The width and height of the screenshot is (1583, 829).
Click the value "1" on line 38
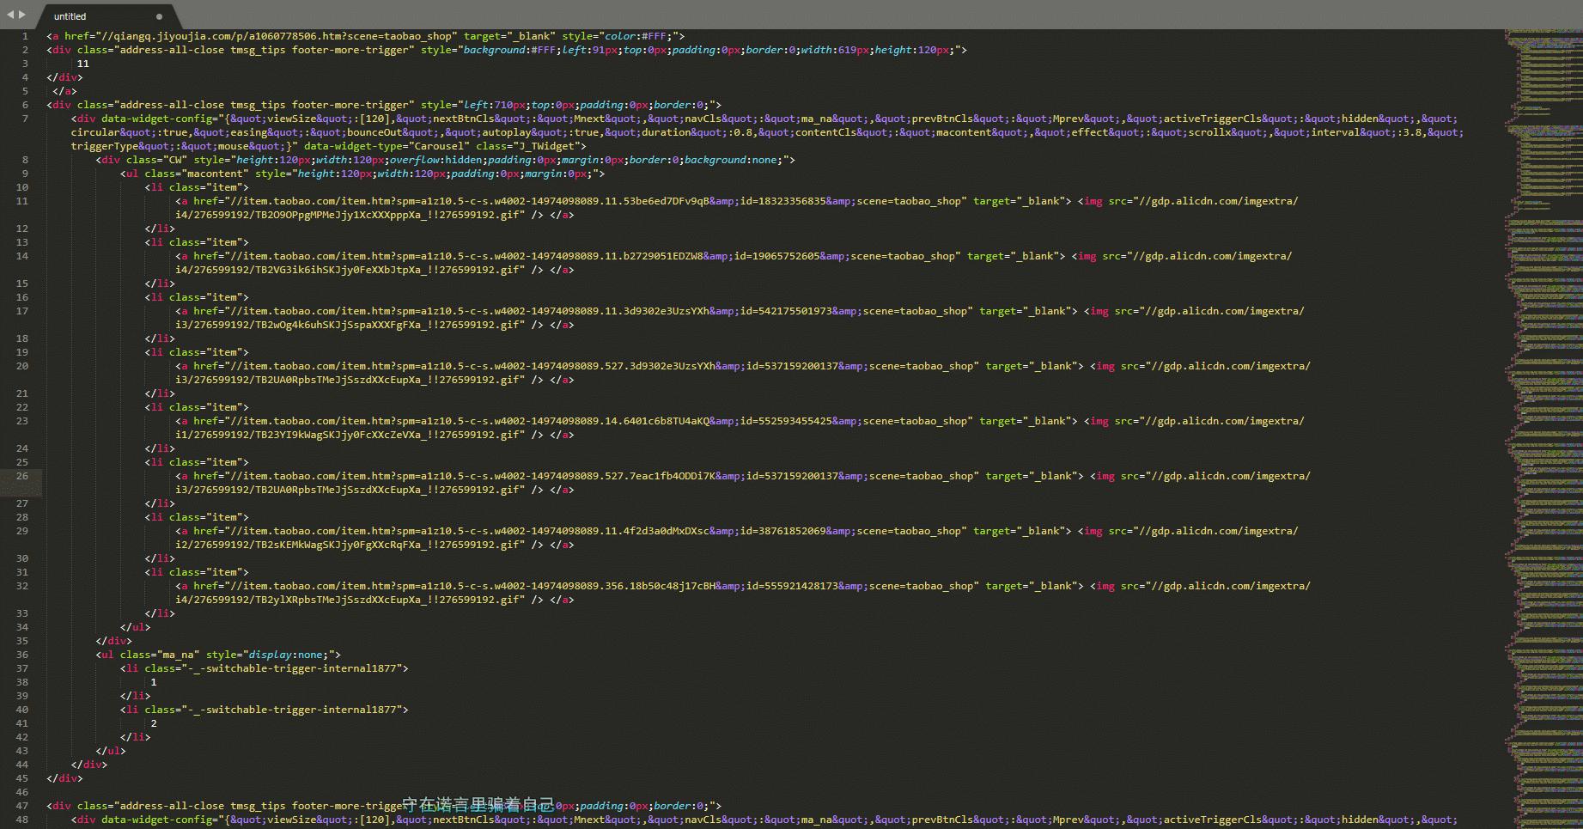154,682
